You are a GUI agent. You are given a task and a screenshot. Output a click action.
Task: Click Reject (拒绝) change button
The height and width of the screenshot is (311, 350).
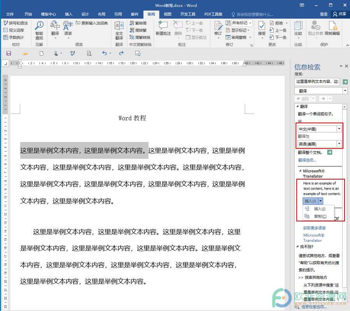(x=278, y=23)
